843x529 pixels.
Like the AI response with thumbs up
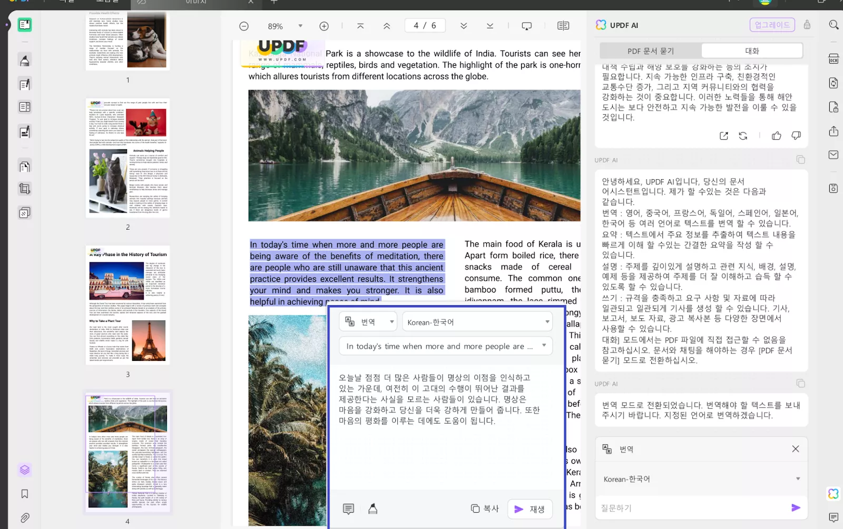coord(777,136)
